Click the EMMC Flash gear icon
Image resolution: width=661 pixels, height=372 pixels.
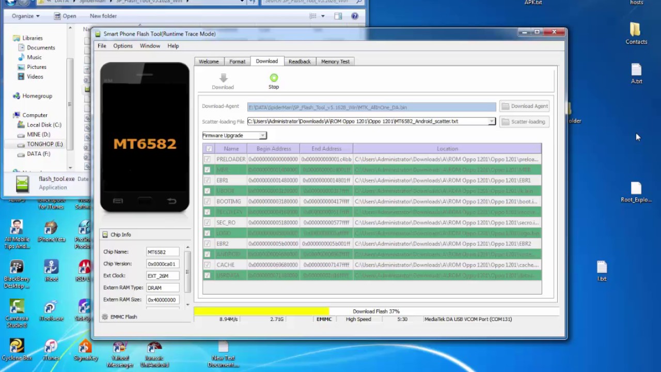tap(105, 317)
